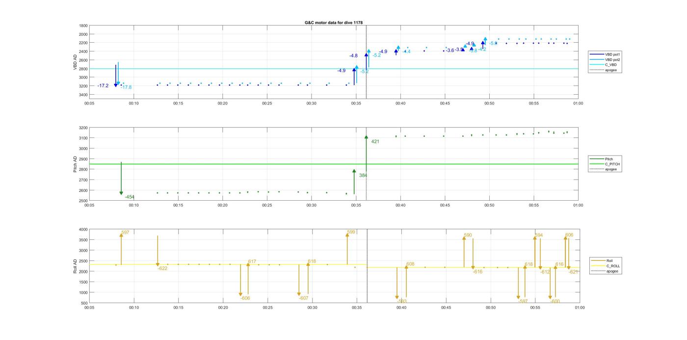Click the "VBD AD" y-axis label

75,61
